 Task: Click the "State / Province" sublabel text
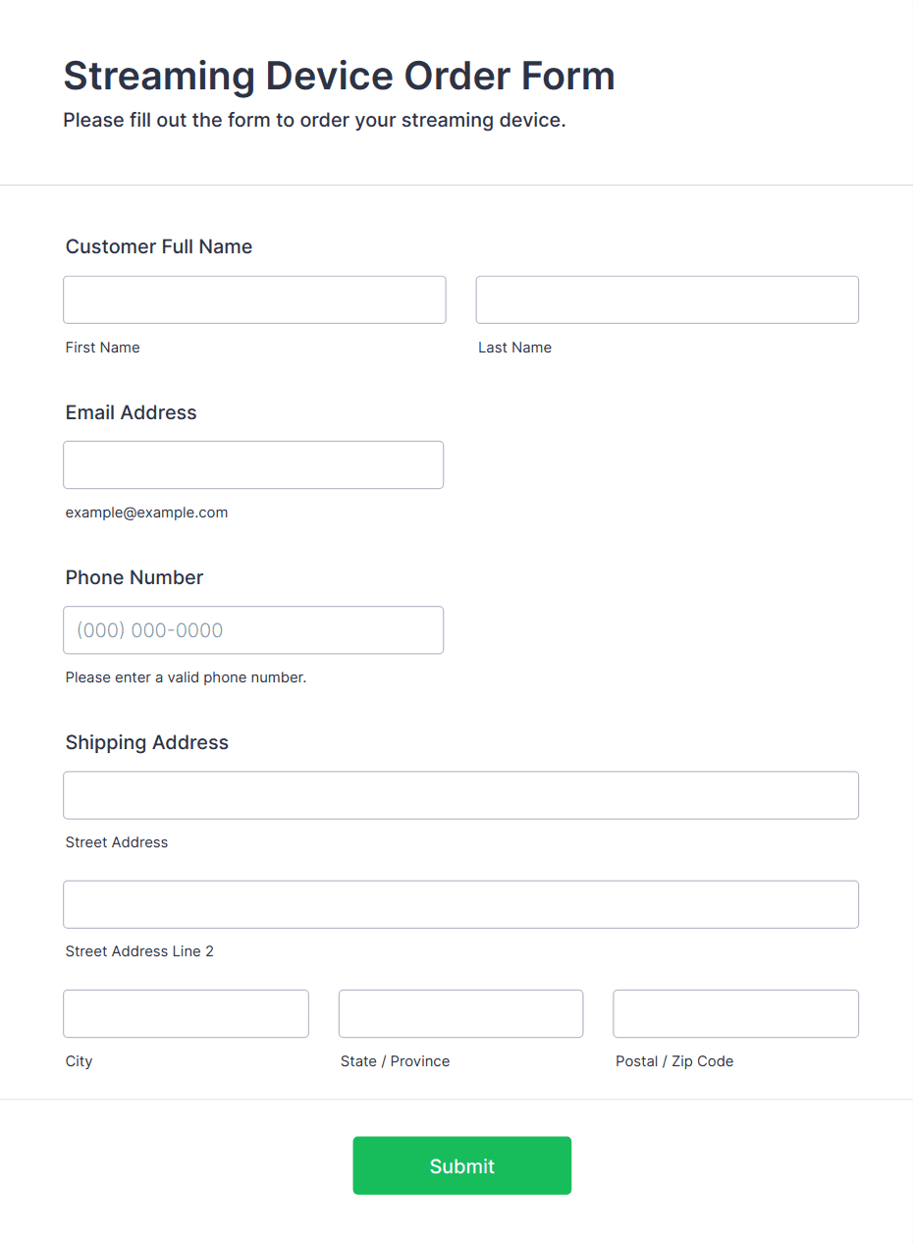(395, 1061)
